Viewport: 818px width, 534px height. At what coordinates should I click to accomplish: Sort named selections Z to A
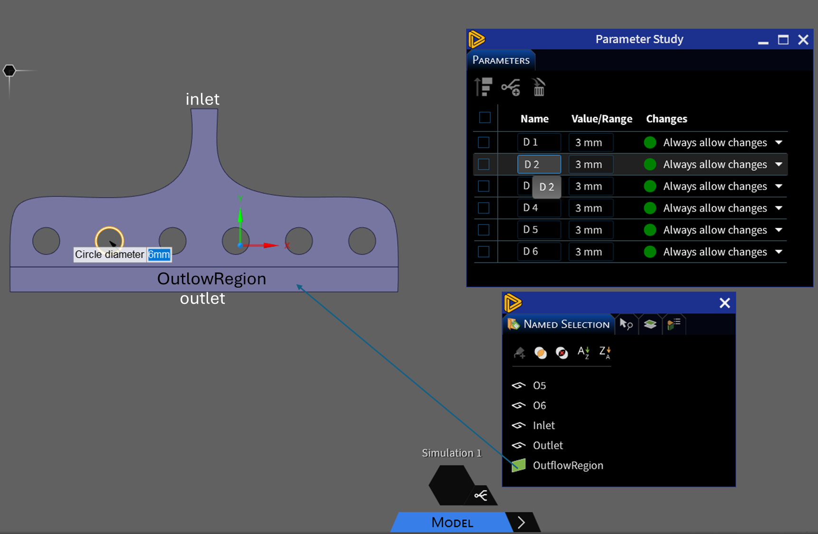pyautogui.click(x=605, y=352)
